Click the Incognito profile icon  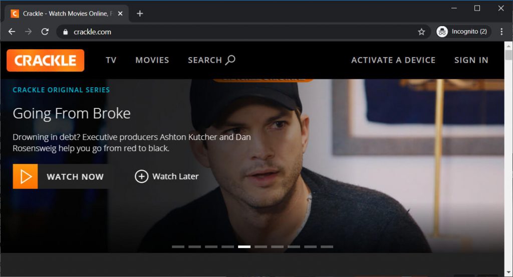tap(442, 32)
